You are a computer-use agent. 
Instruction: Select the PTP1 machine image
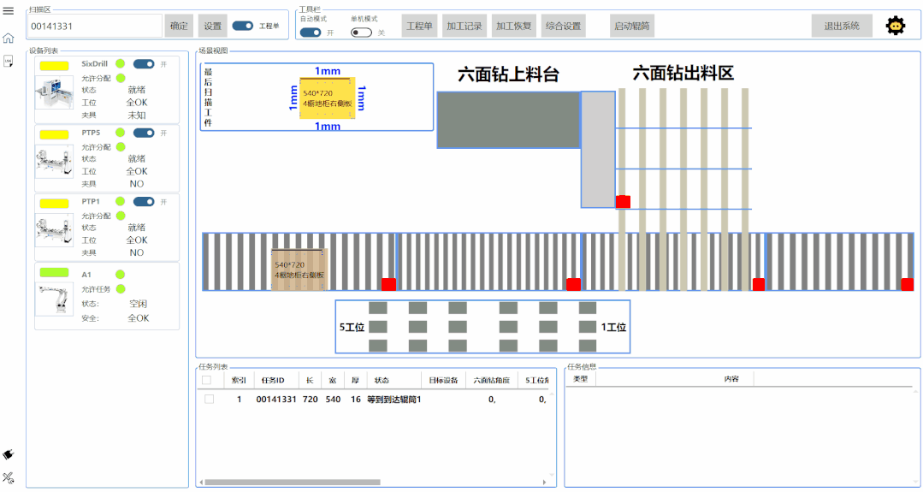point(54,230)
